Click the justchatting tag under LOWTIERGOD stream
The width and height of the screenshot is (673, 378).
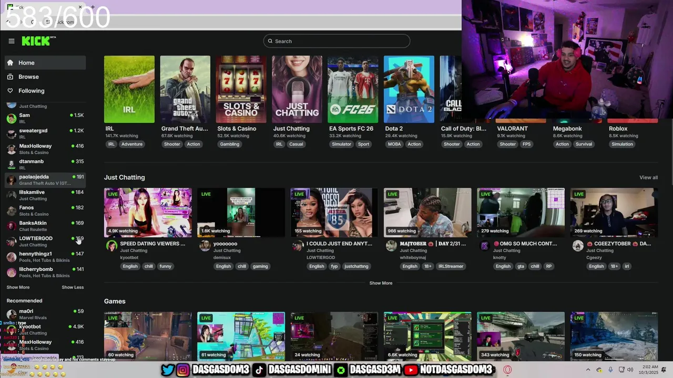pos(356,266)
